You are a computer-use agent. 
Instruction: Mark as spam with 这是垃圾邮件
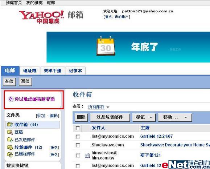pyautogui.click(x=110, y=117)
